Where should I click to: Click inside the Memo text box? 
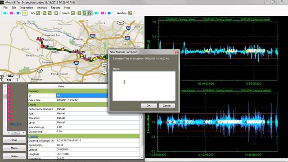tap(144, 86)
